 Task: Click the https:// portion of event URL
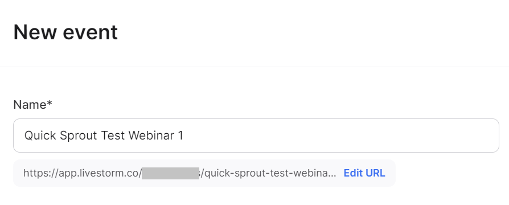41,173
